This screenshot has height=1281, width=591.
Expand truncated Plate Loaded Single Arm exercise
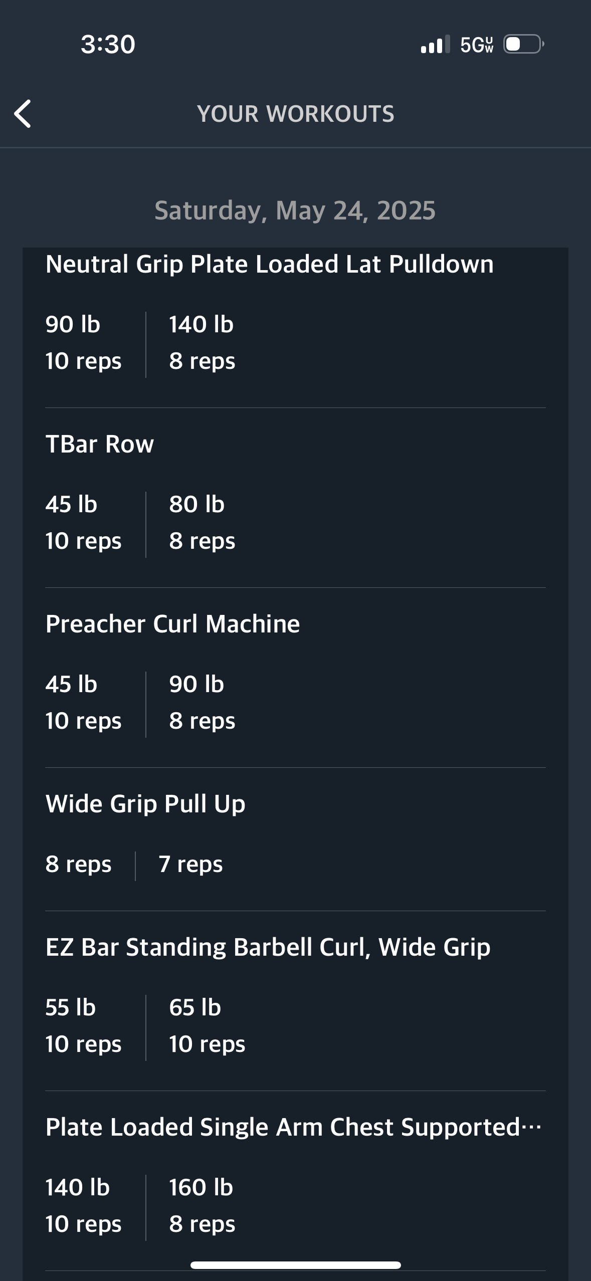[x=293, y=1127]
